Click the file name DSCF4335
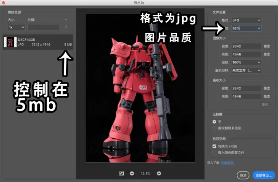This screenshot has width=278, height=182. click(27, 40)
